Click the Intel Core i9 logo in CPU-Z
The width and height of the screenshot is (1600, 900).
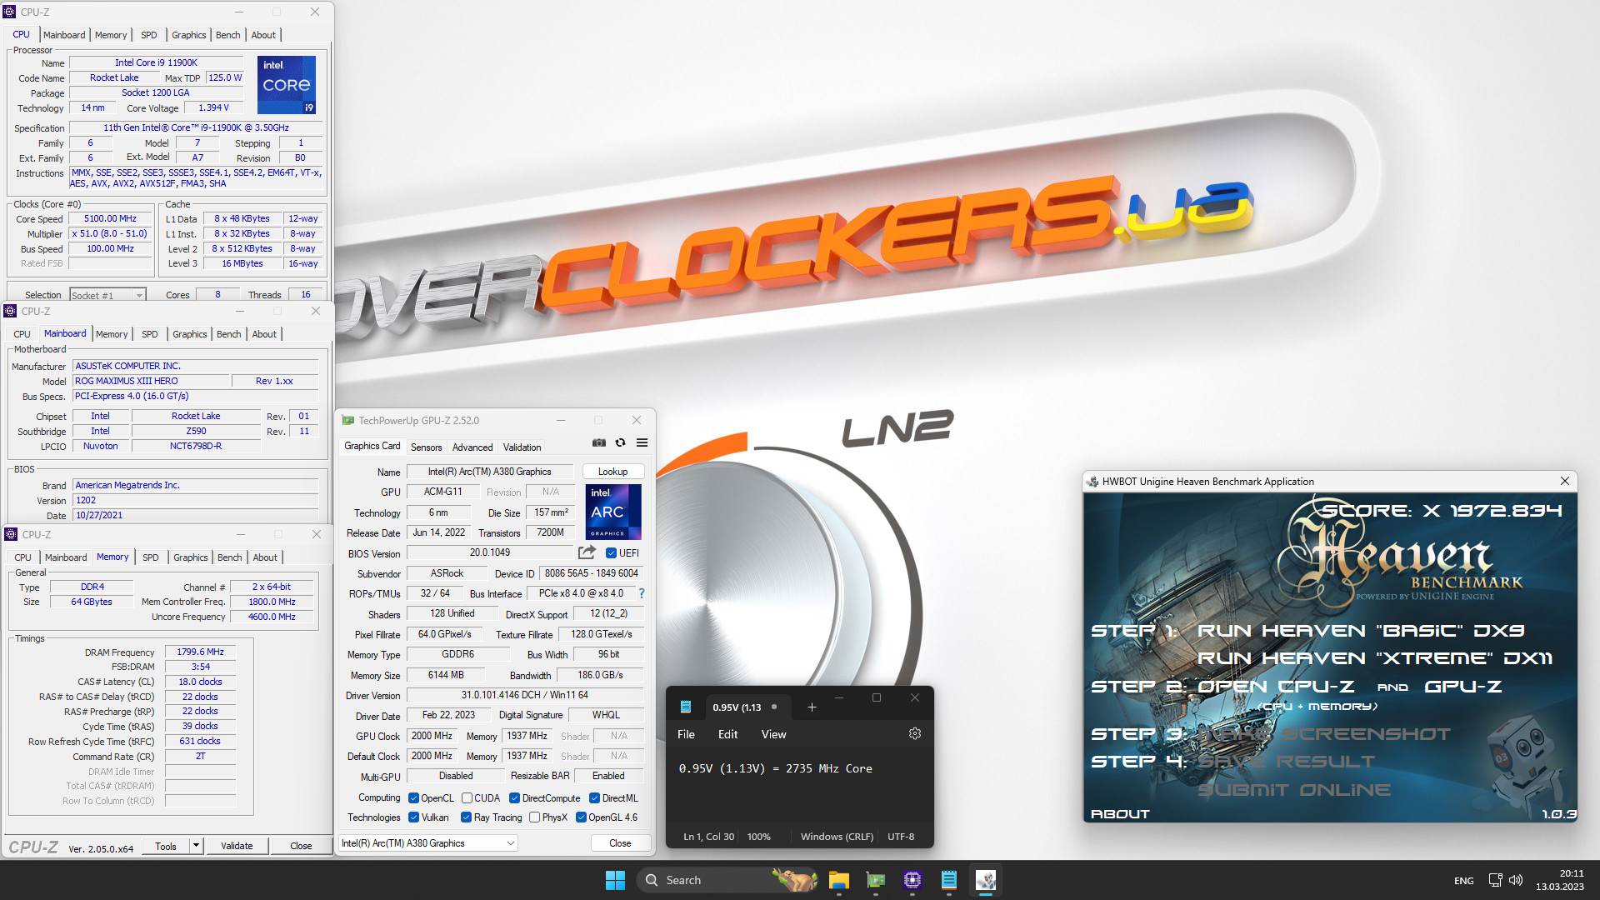(x=286, y=85)
